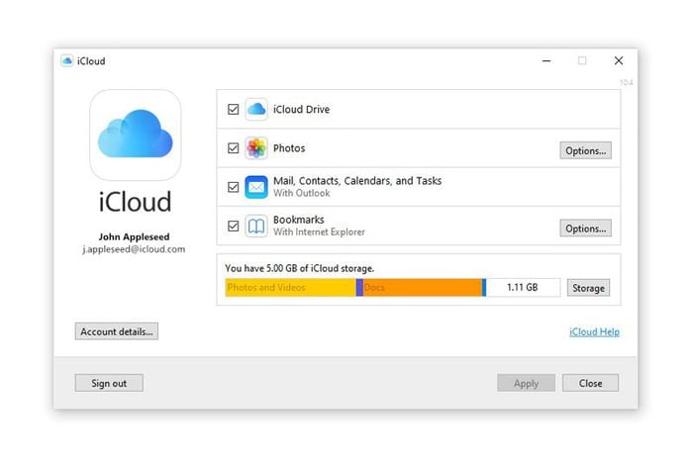
Task: Click the With Outlook subtitle
Action: click(x=301, y=193)
